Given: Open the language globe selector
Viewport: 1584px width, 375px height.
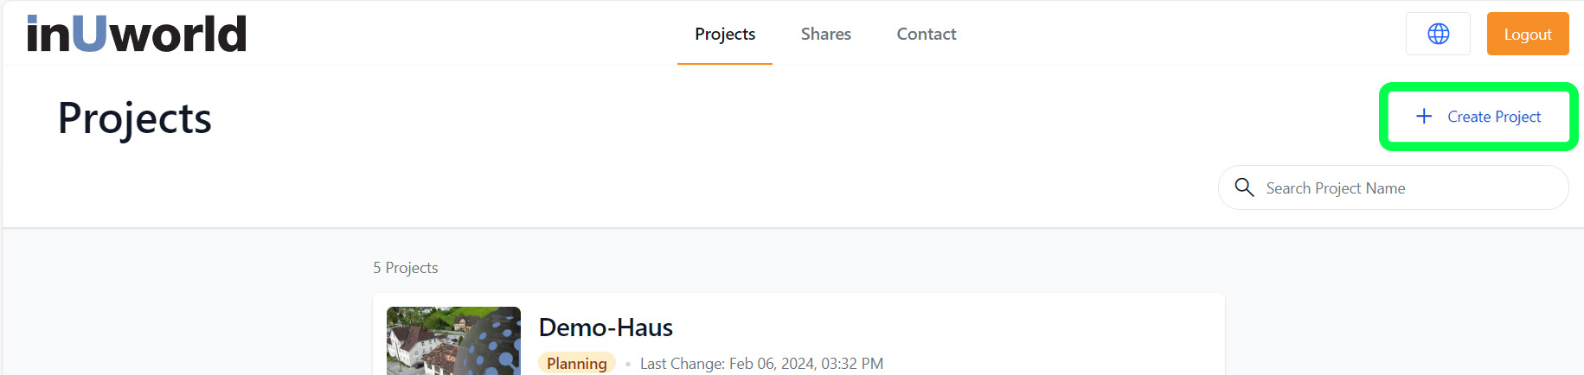Looking at the screenshot, I should click(x=1438, y=34).
